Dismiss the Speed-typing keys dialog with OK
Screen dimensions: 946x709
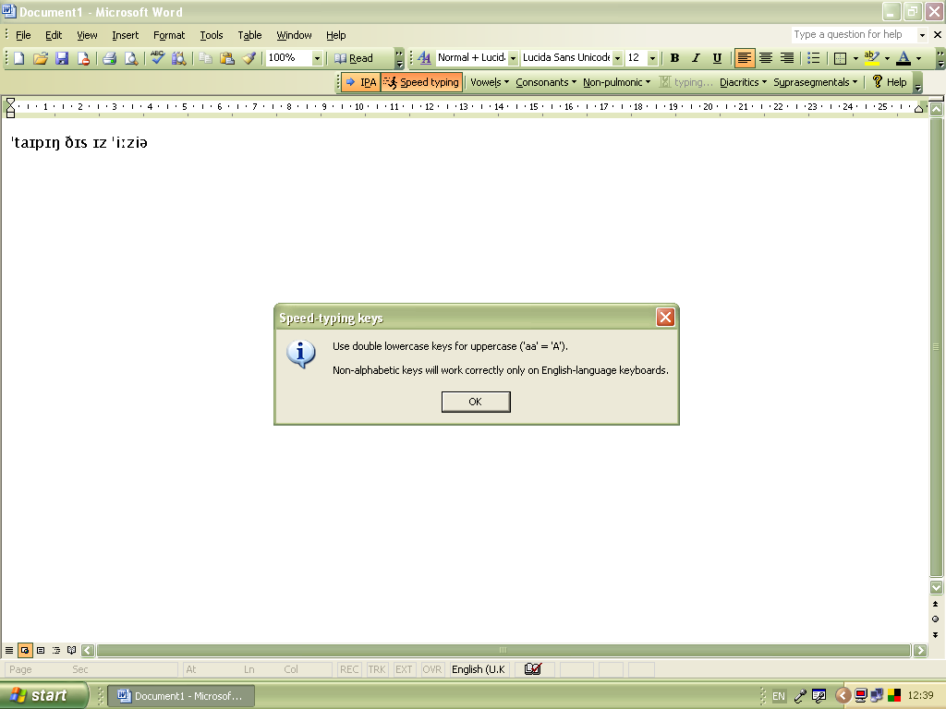pos(475,402)
